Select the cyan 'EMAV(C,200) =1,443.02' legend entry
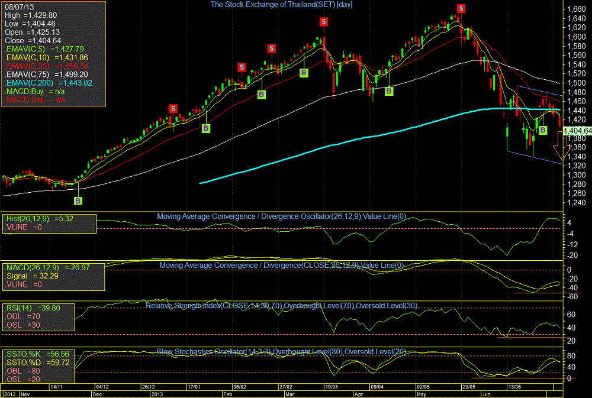The height and width of the screenshot is (398, 592). [49, 83]
